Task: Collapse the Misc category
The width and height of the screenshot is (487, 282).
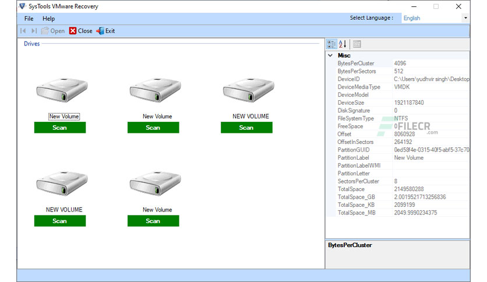Action: [x=330, y=55]
